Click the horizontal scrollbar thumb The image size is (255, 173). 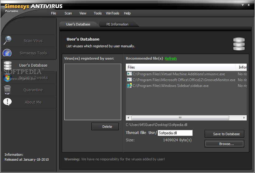point(180,118)
